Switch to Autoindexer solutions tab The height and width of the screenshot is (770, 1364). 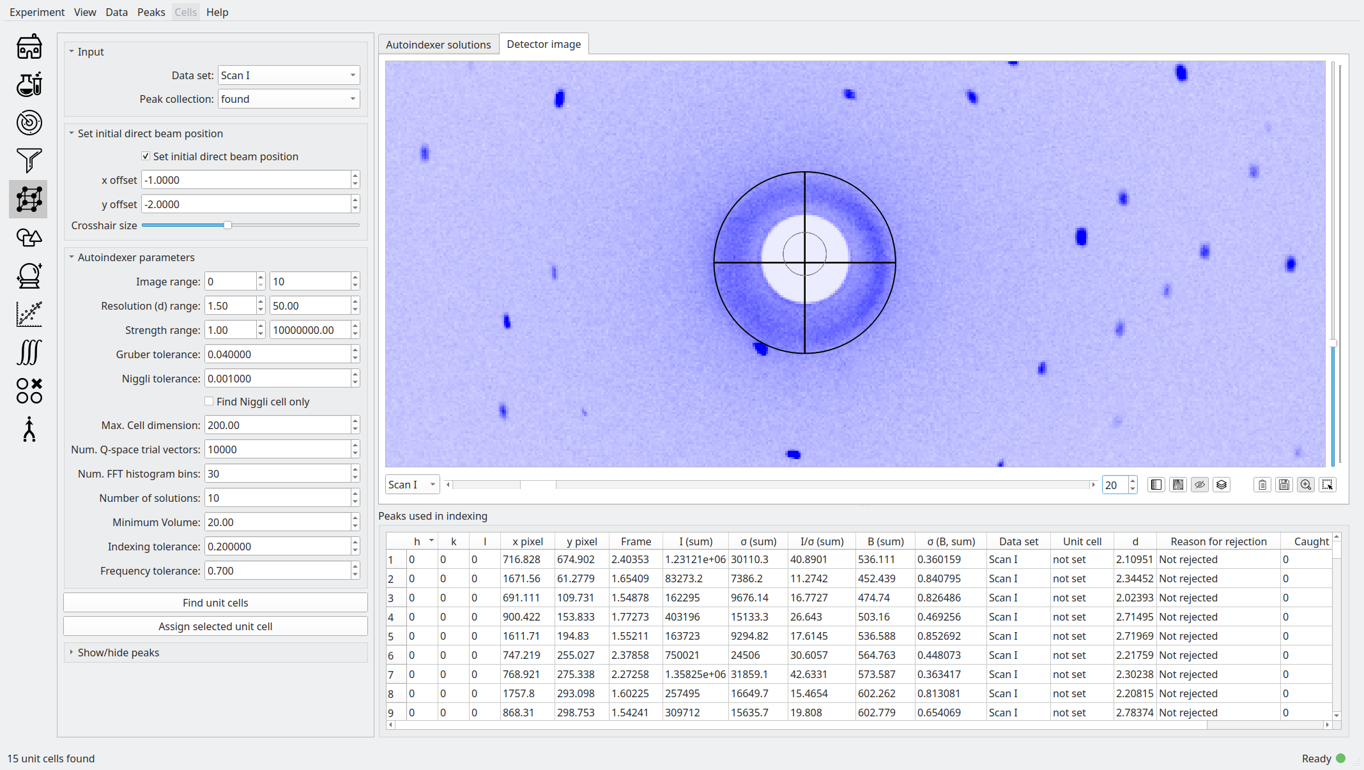pos(438,45)
